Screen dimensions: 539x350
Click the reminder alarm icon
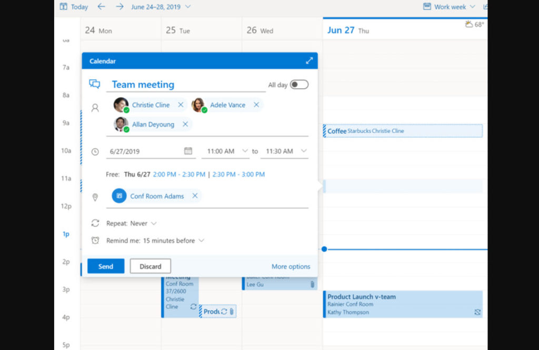[95, 239]
